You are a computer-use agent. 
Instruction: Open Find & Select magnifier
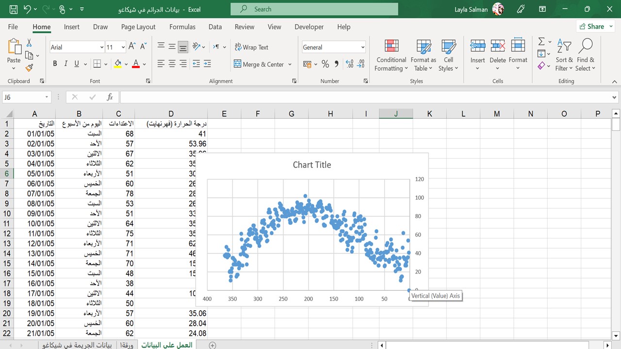click(586, 56)
